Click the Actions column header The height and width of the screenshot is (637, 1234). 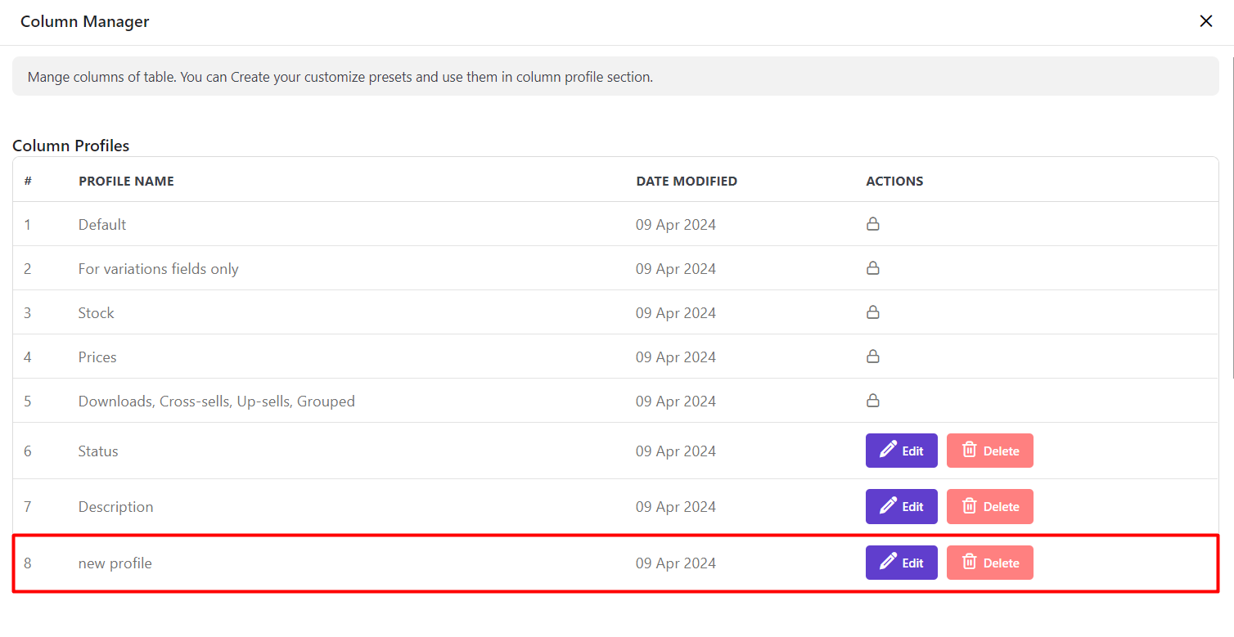pyautogui.click(x=894, y=182)
